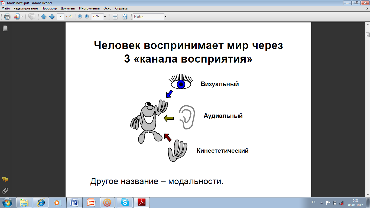The width and height of the screenshot is (370, 208).
Task: Show hidden tray icons arrow
Action: (322, 203)
